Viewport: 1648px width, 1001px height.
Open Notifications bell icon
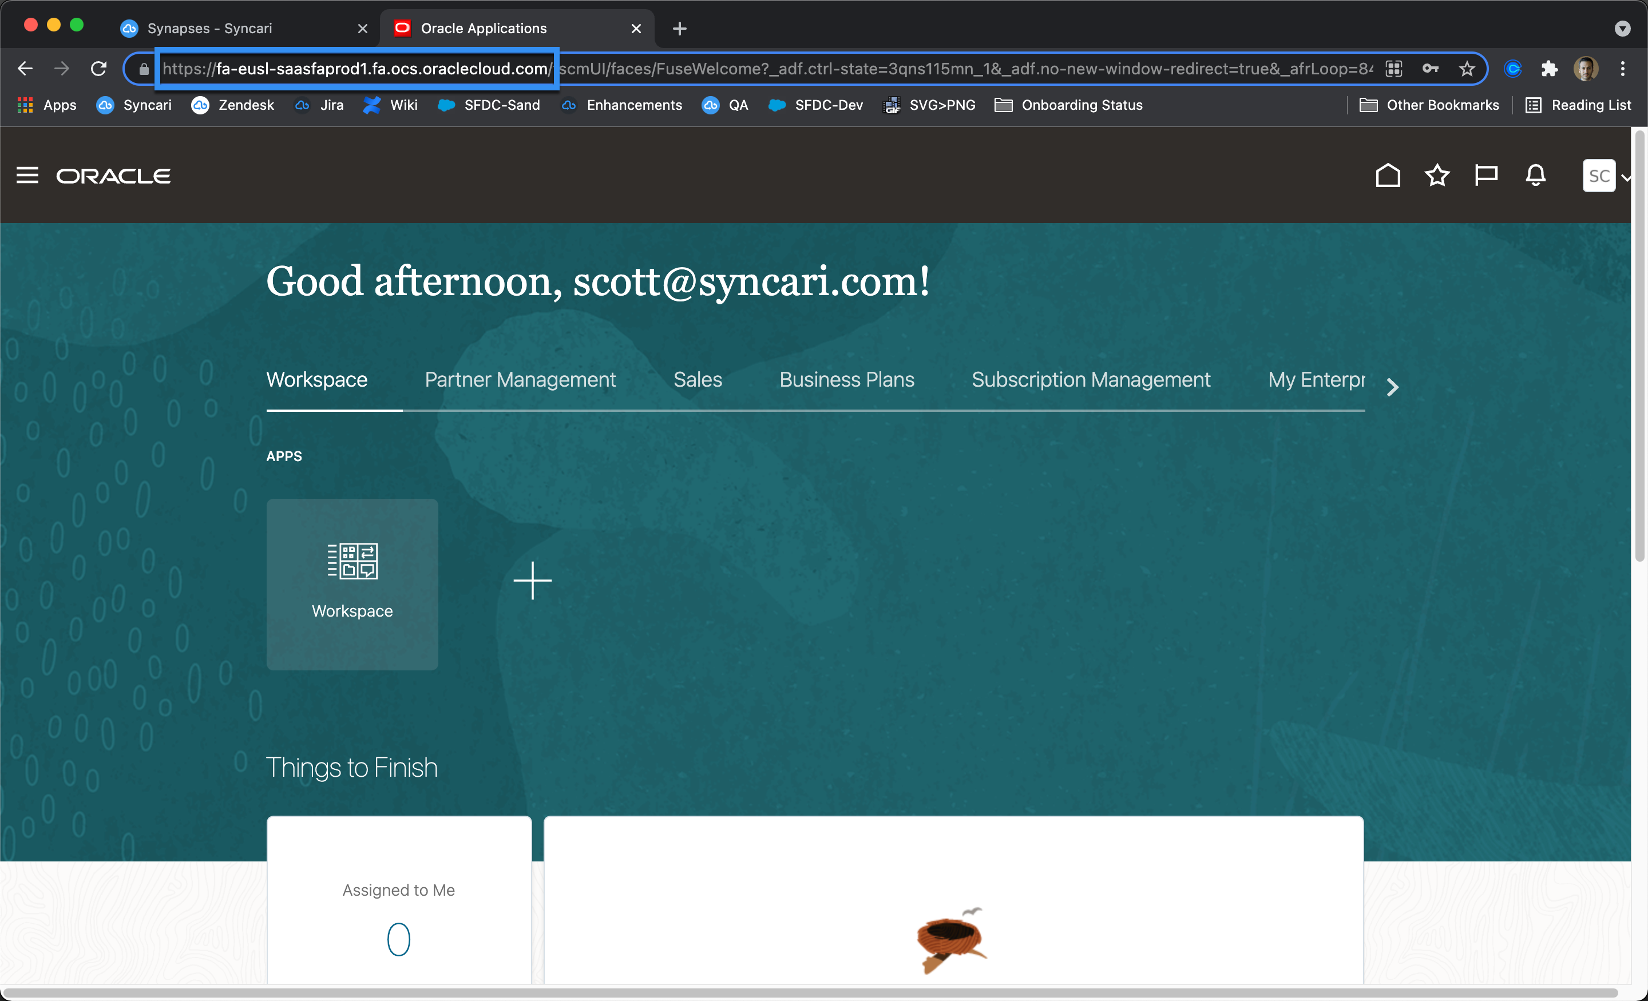[1535, 175]
